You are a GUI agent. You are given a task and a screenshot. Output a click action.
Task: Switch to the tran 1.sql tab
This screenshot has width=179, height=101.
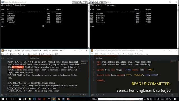(x=10, y=58)
